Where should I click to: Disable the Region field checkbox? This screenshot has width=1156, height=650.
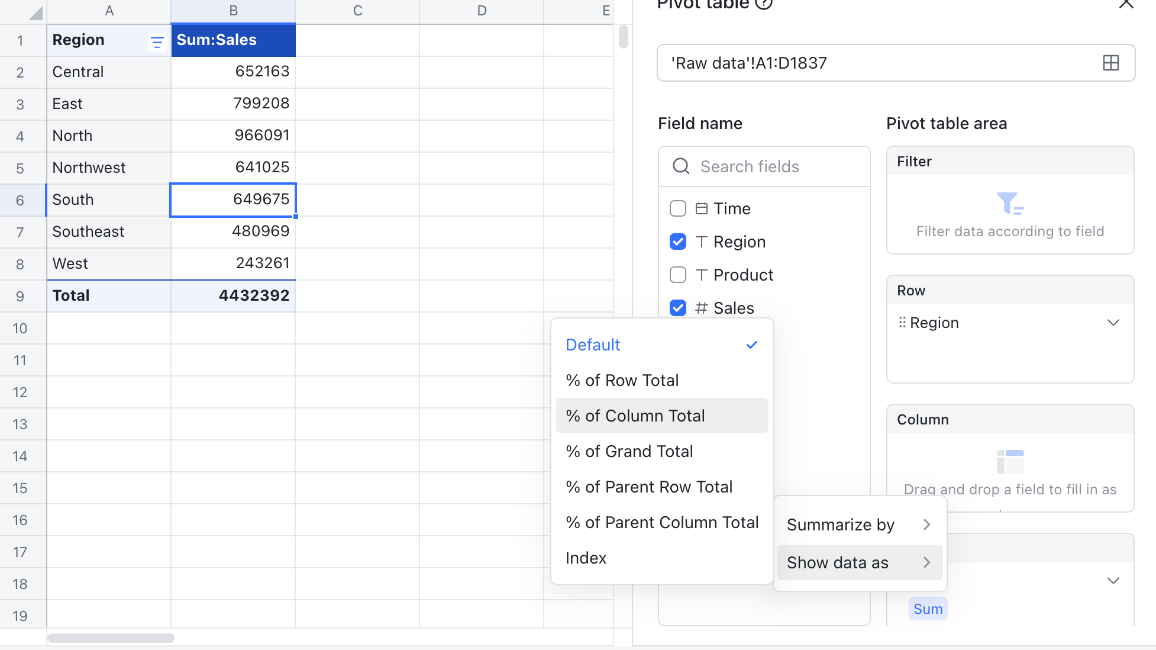(x=677, y=242)
